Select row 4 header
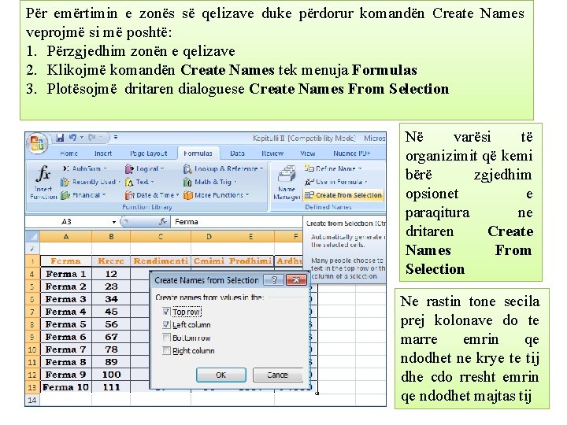Screen dimensions: 567x425 (32, 274)
